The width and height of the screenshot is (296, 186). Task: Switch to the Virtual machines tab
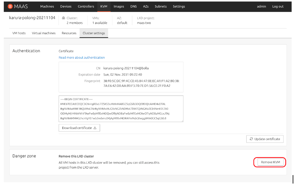(44, 33)
